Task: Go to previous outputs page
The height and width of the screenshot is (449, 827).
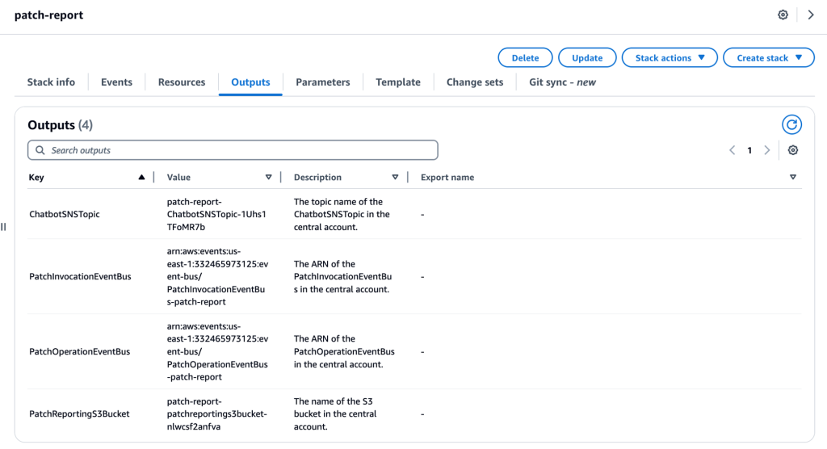Action: tap(732, 150)
